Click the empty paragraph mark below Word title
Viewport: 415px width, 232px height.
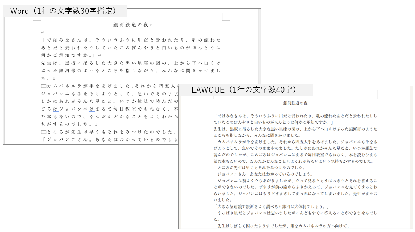[x=42, y=33]
